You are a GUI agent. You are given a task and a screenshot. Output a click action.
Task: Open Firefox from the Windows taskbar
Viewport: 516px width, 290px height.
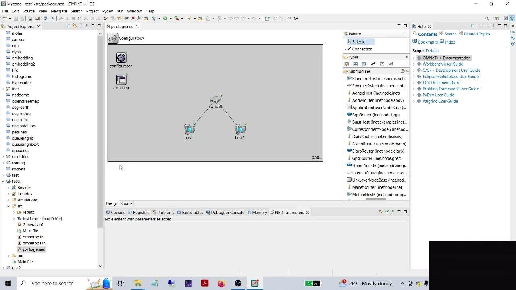pos(221,283)
